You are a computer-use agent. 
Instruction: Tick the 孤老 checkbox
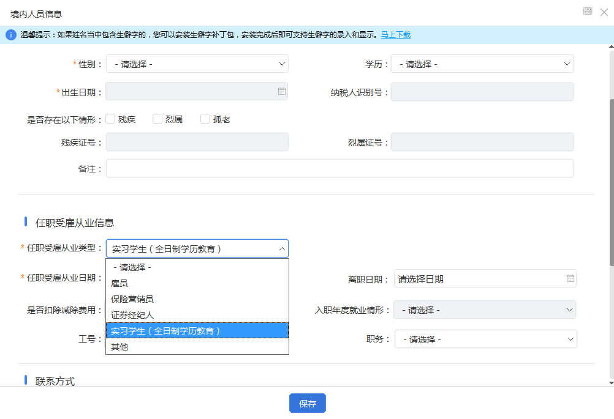[206, 118]
